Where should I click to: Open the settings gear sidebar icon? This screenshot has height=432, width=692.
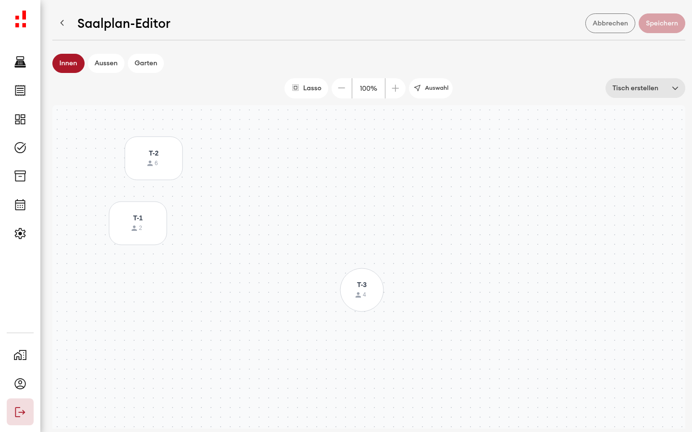[20, 234]
